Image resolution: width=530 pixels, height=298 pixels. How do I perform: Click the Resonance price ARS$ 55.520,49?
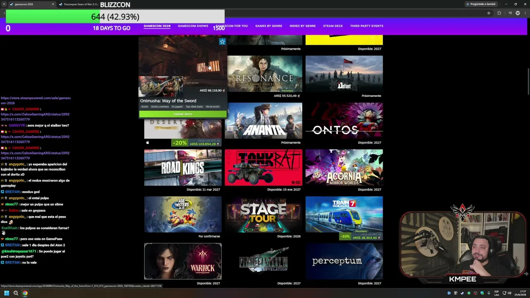point(287,96)
